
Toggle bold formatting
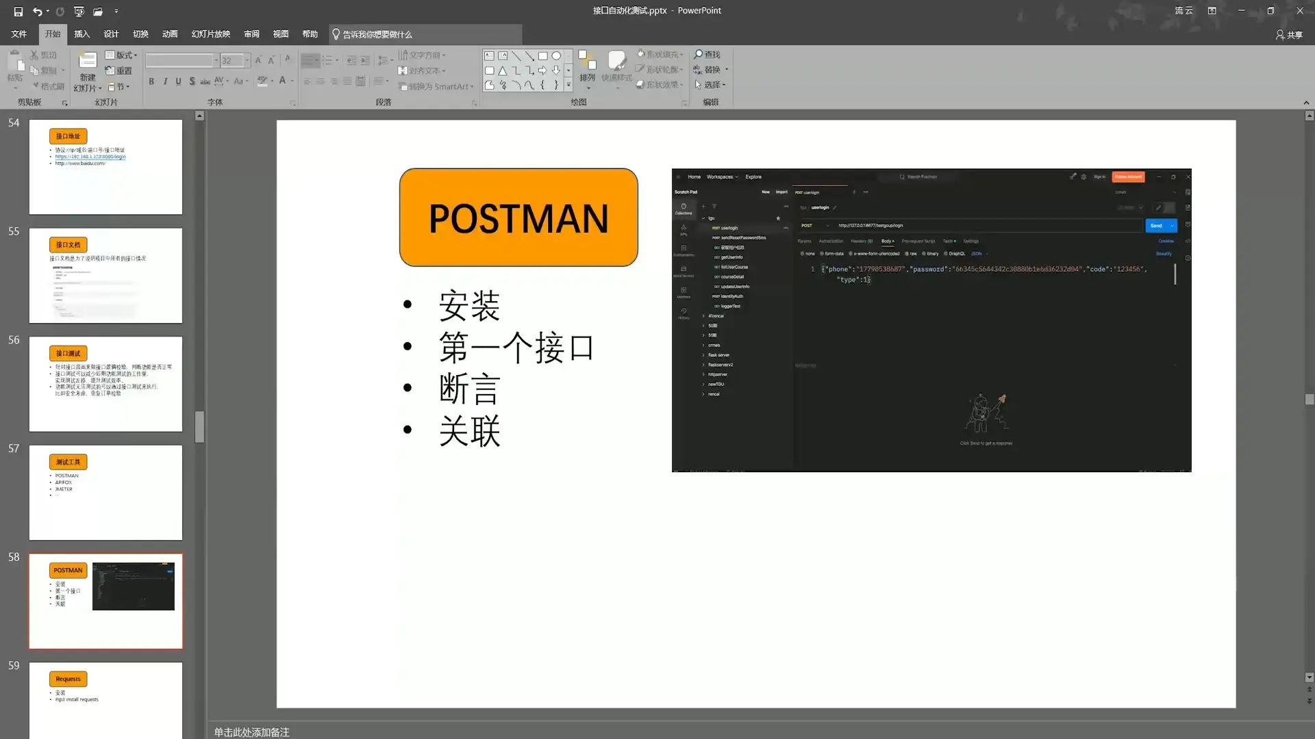[x=151, y=81]
